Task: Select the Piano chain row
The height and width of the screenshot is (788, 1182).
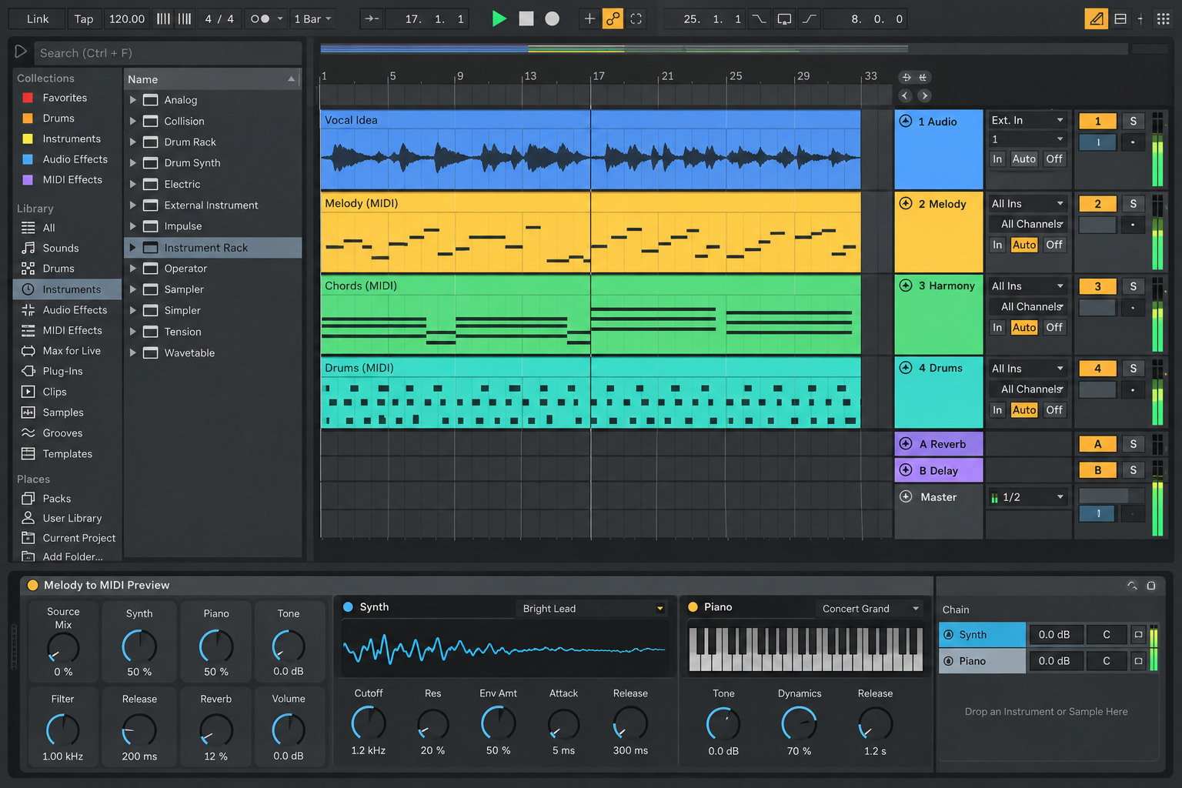Action: click(x=983, y=661)
